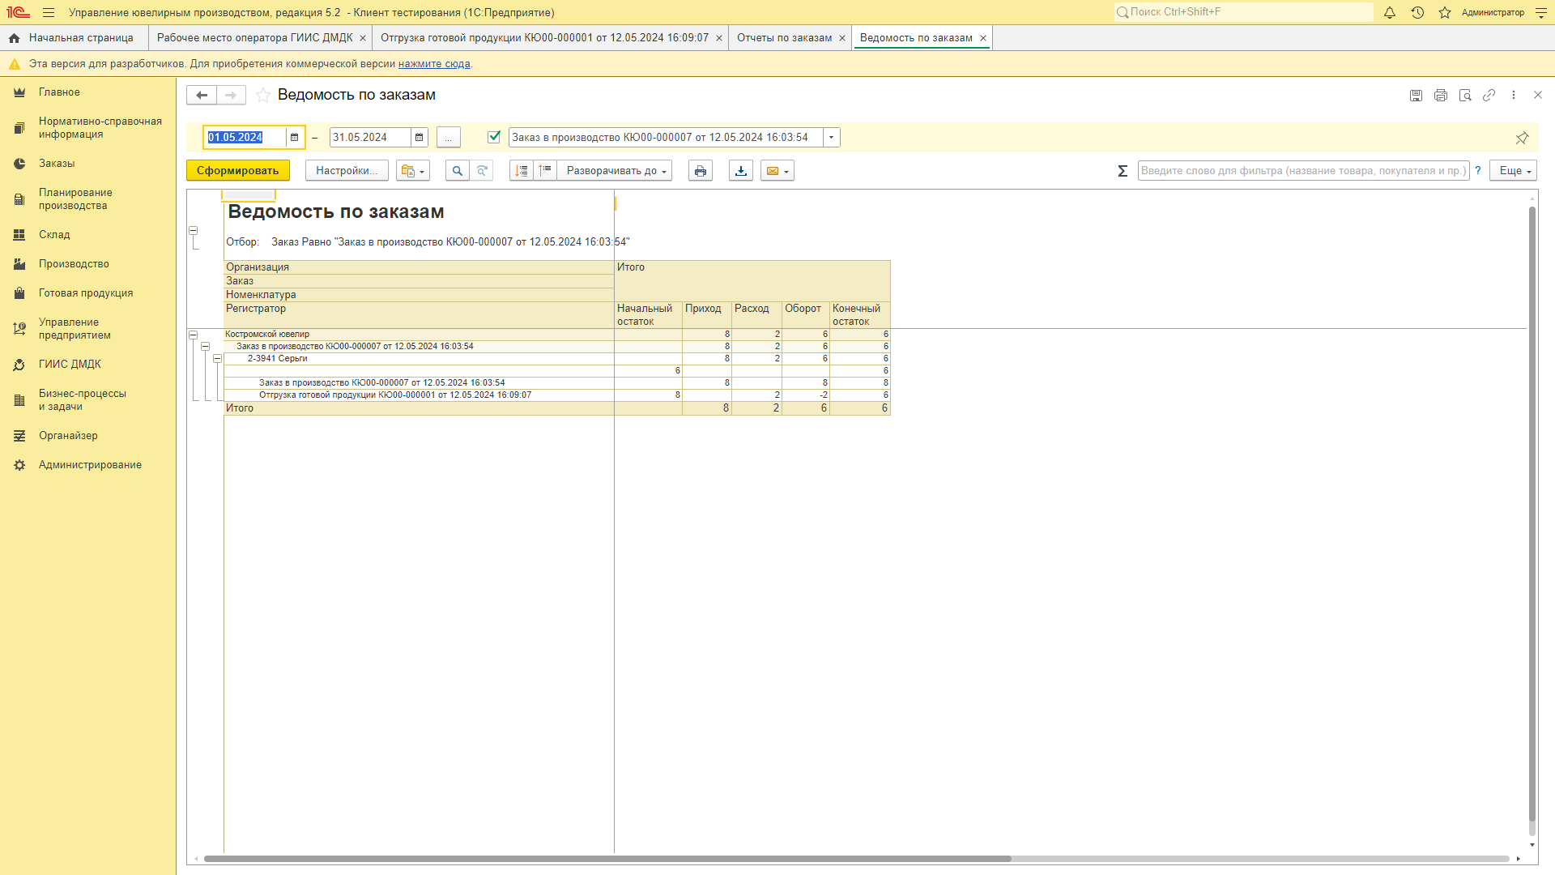Open calendar for the start date 01.05.2024
Screen dimensions: 1555x875
point(294,138)
